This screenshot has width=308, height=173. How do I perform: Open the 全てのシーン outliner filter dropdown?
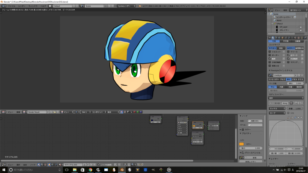point(298,10)
